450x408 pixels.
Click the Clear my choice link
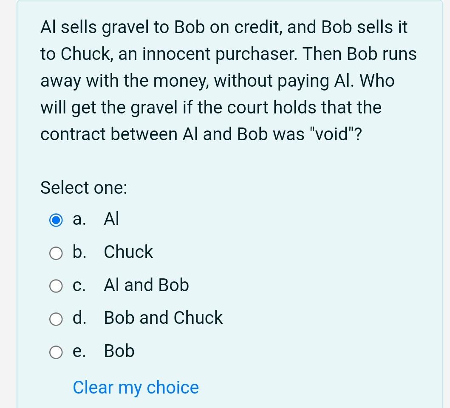coord(135,387)
